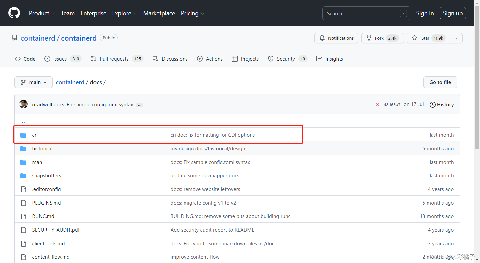The height and width of the screenshot is (263, 480).
Task: Click the PLUGINS.md file icon
Action: point(23,203)
